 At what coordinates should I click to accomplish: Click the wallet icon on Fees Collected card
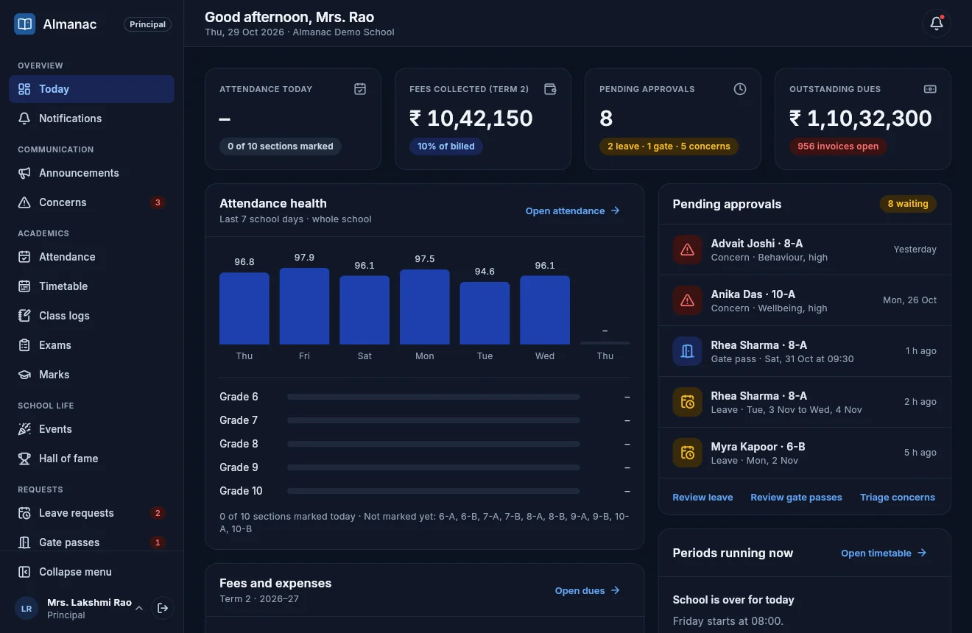(x=550, y=89)
